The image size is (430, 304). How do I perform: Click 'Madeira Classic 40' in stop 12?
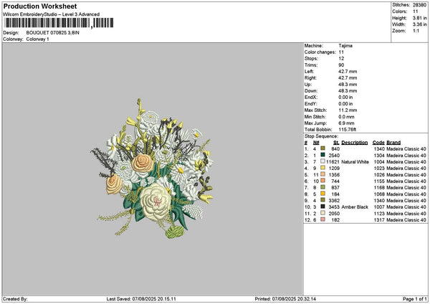(x=406, y=220)
